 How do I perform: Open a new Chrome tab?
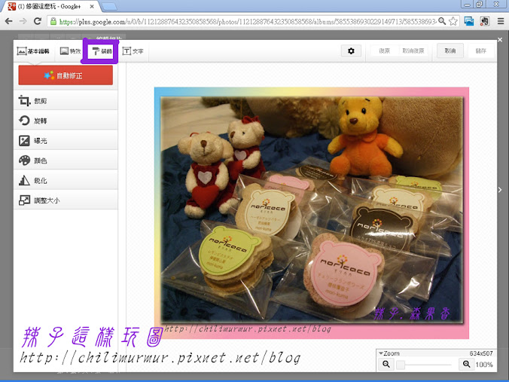[109, 6]
